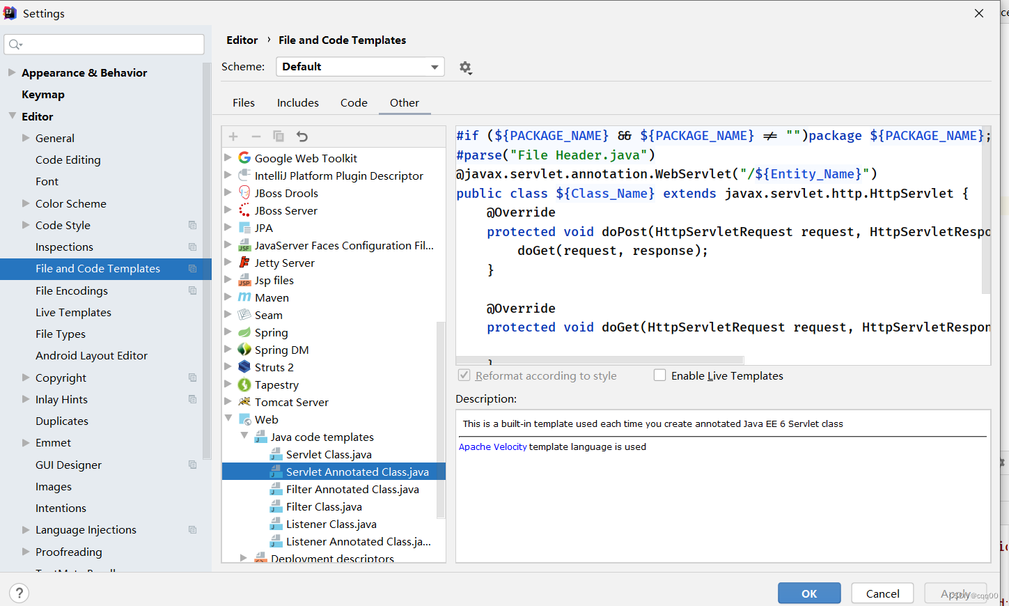Click the Apply button
This screenshot has height=606, width=1009.
pyautogui.click(x=955, y=593)
